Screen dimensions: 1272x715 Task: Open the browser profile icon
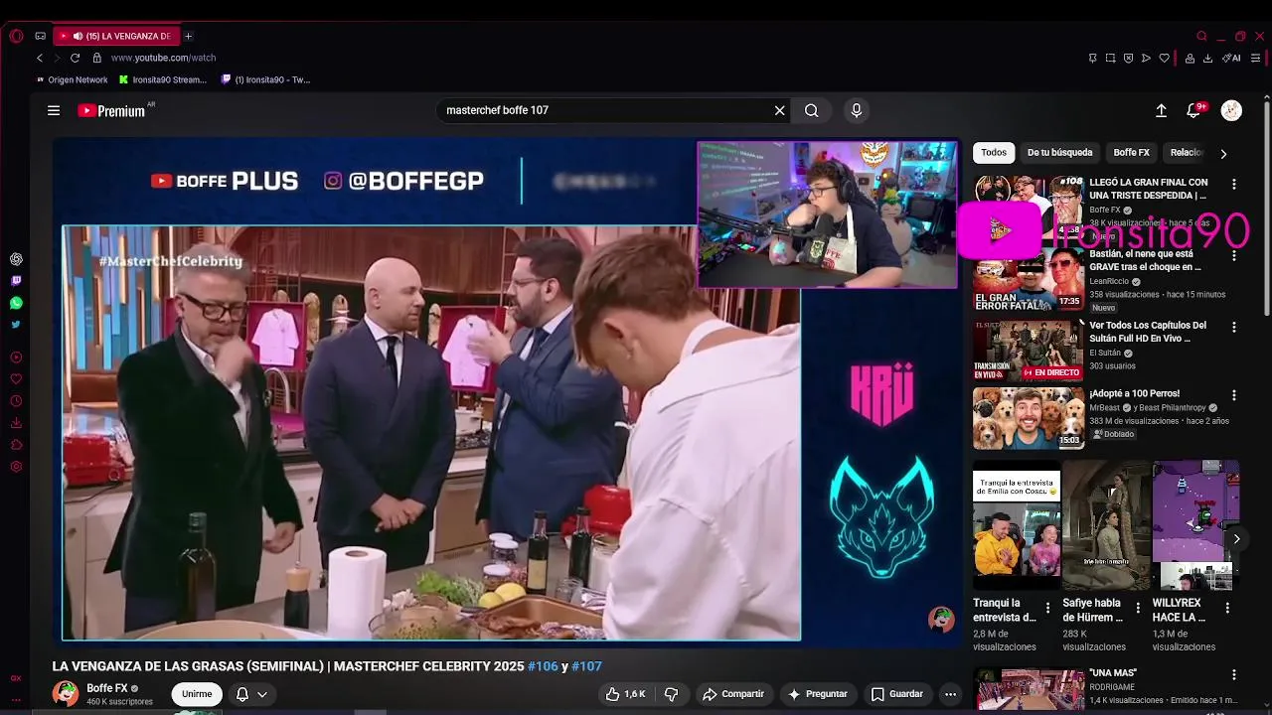(x=1190, y=58)
